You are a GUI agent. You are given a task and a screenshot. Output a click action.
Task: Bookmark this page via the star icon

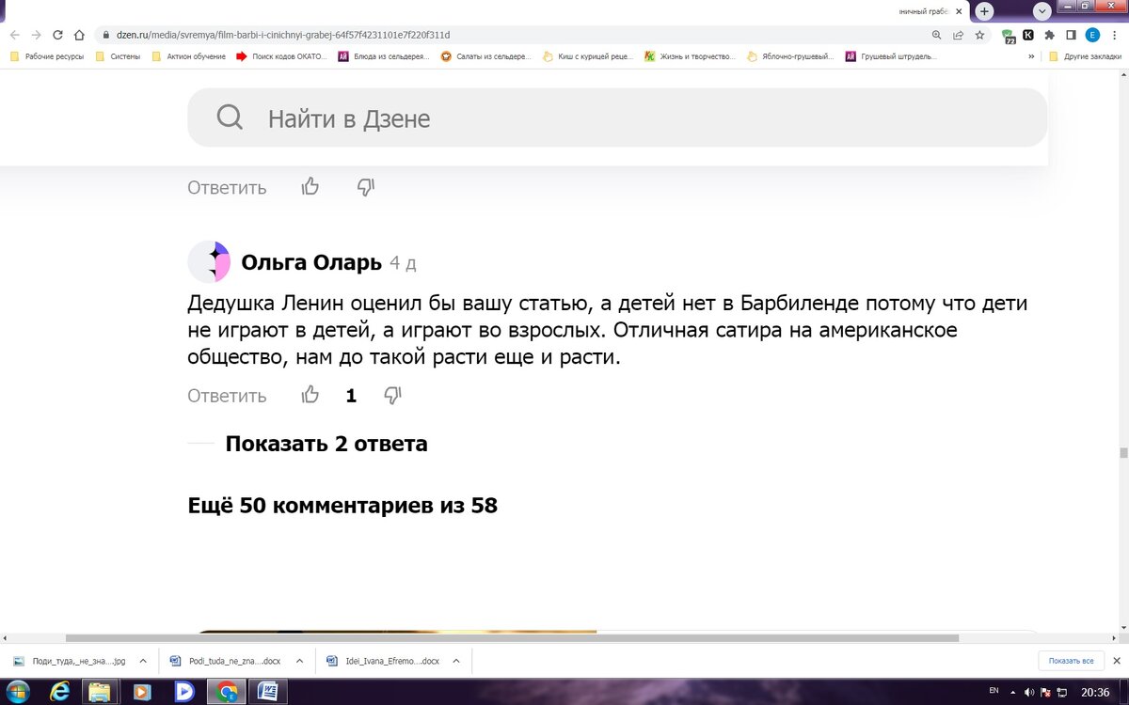(x=979, y=34)
